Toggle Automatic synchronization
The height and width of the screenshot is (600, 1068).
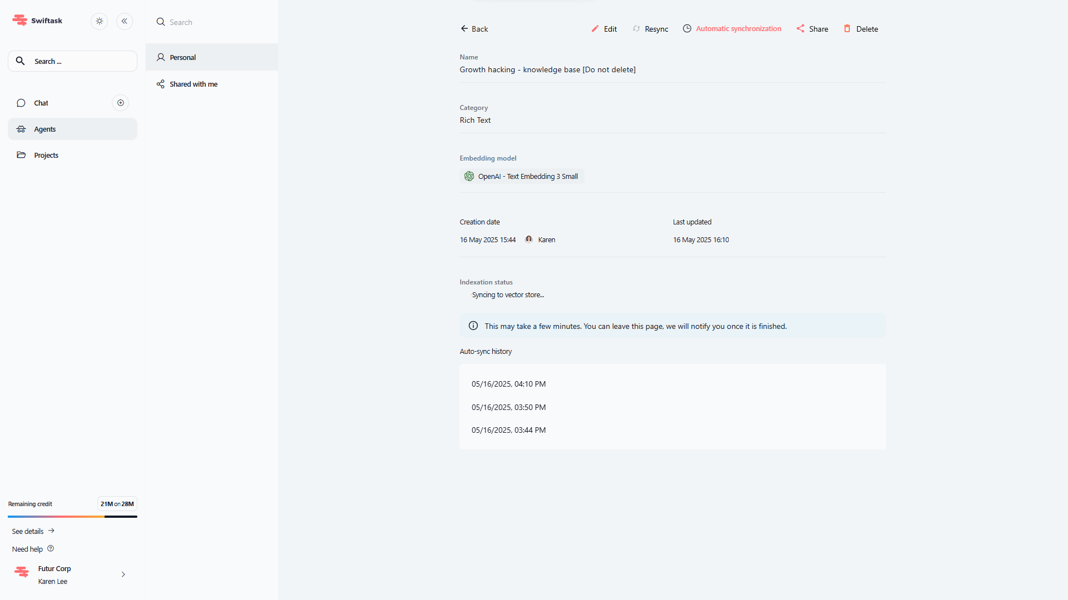732,29
